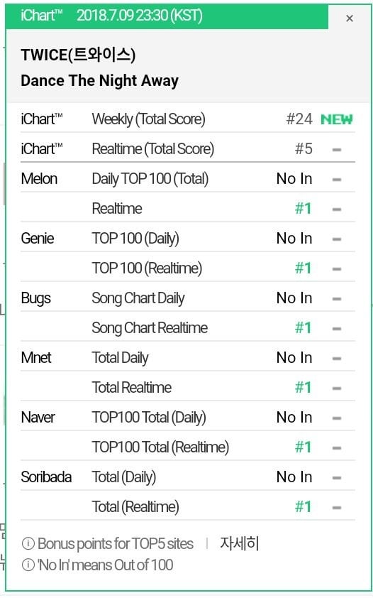The width and height of the screenshot is (373, 598).
Task: Click the TWICE(트와이스) artist name
Action: coord(78,55)
